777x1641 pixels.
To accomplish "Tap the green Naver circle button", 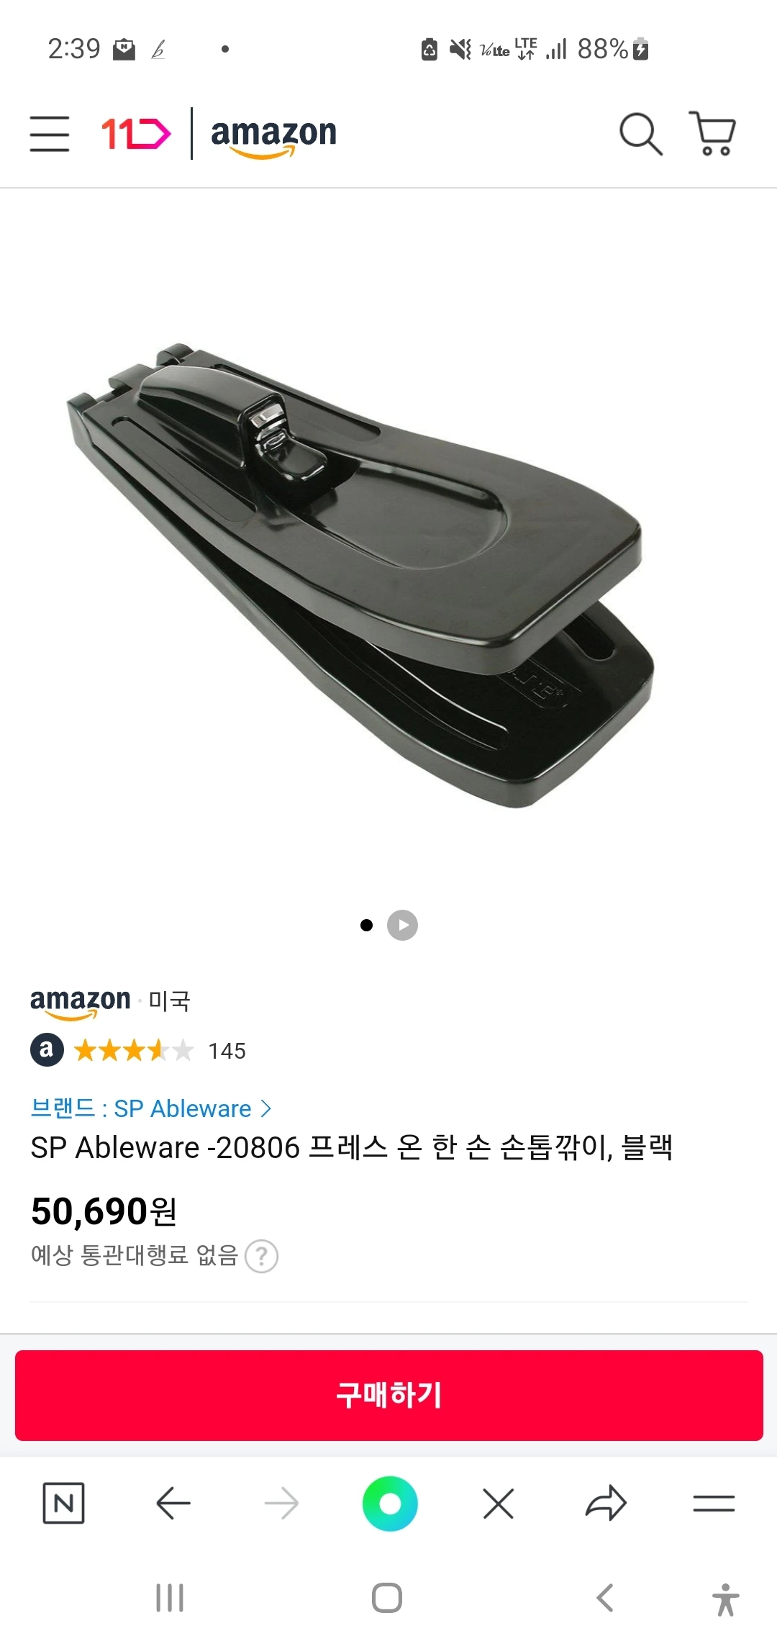I will (390, 1504).
